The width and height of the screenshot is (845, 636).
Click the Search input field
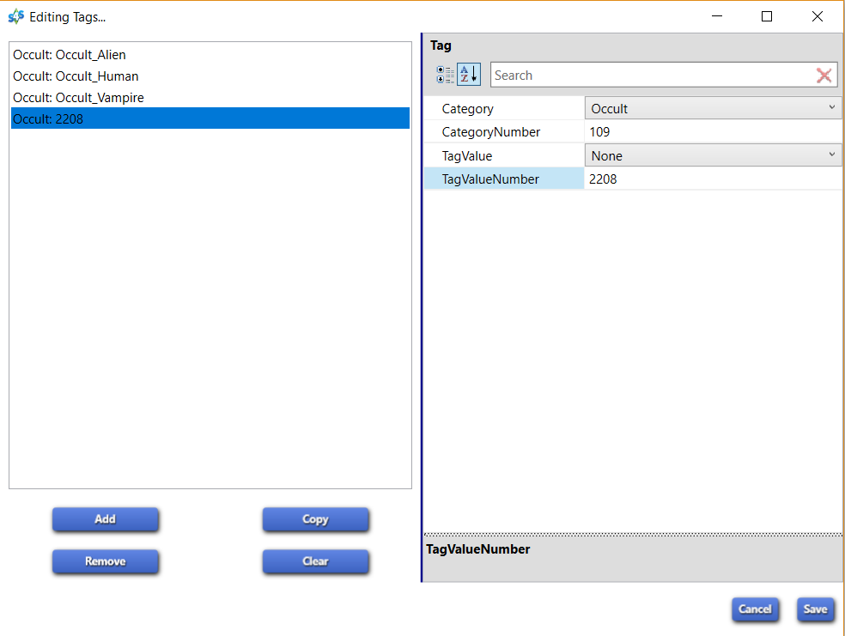(652, 76)
